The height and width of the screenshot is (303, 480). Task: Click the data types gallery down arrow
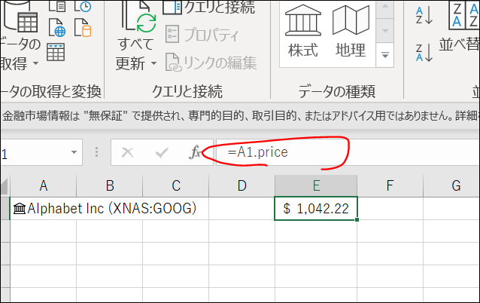click(384, 31)
